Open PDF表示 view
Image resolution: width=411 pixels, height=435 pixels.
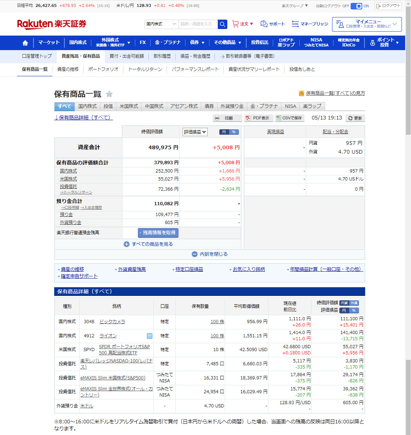[x=258, y=118]
